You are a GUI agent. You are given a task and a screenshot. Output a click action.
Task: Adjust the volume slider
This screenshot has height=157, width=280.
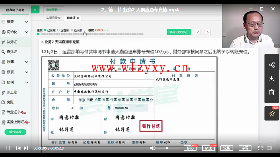click(x=168, y=148)
